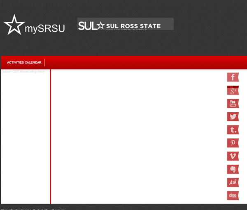Open the Pinterest icon
The height and width of the screenshot is (210, 247).
click(233, 143)
